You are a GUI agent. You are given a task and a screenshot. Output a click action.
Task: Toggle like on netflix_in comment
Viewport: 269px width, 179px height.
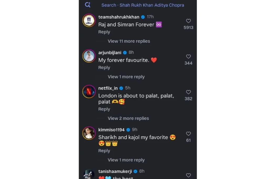point(188,92)
